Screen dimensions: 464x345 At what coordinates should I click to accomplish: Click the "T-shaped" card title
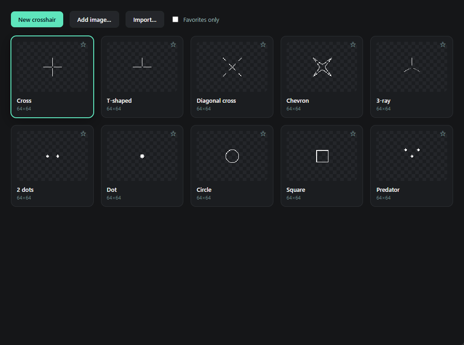119,101
